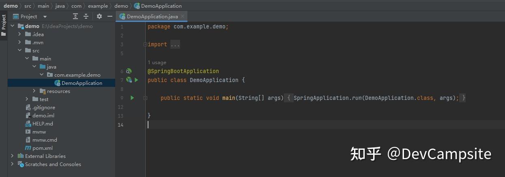Run main method from line 9 gutter
The width and height of the screenshot is (505, 177).
tap(132, 98)
